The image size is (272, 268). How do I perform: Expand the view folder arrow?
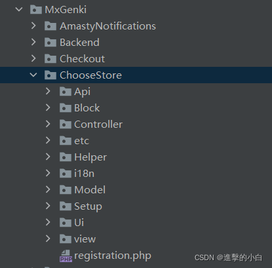48,239
